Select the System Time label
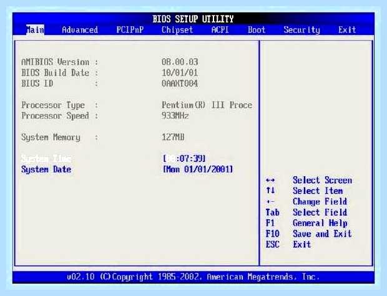The width and height of the screenshot is (387, 296). click(x=46, y=158)
